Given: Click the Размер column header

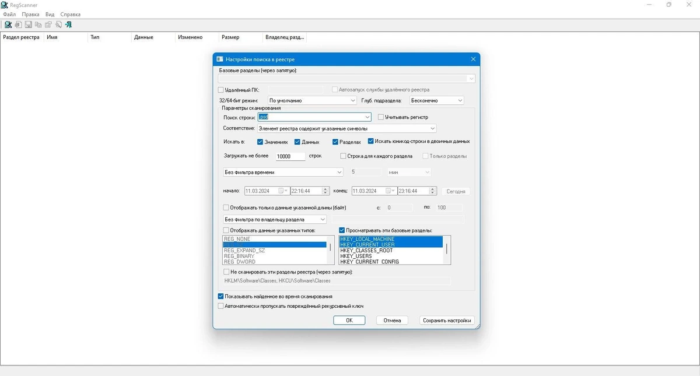Looking at the screenshot, I should (x=241, y=37).
